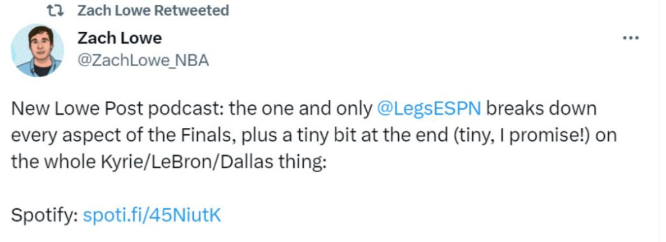Screen dimensions: 666x242
Task: Click the 'the whole' words starting the third line
Action: [53, 162]
